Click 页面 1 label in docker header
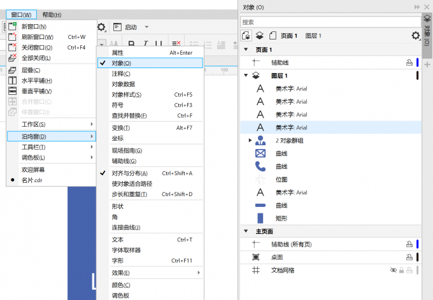The width and height of the screenshot is (433, 300). 289,36
